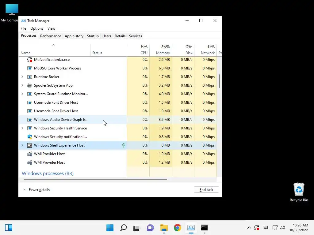Image resolution: width=314 pixels, height=235 pixels.
Task: Expand Windows Shell Experience Host
Action: coord(22,145)
